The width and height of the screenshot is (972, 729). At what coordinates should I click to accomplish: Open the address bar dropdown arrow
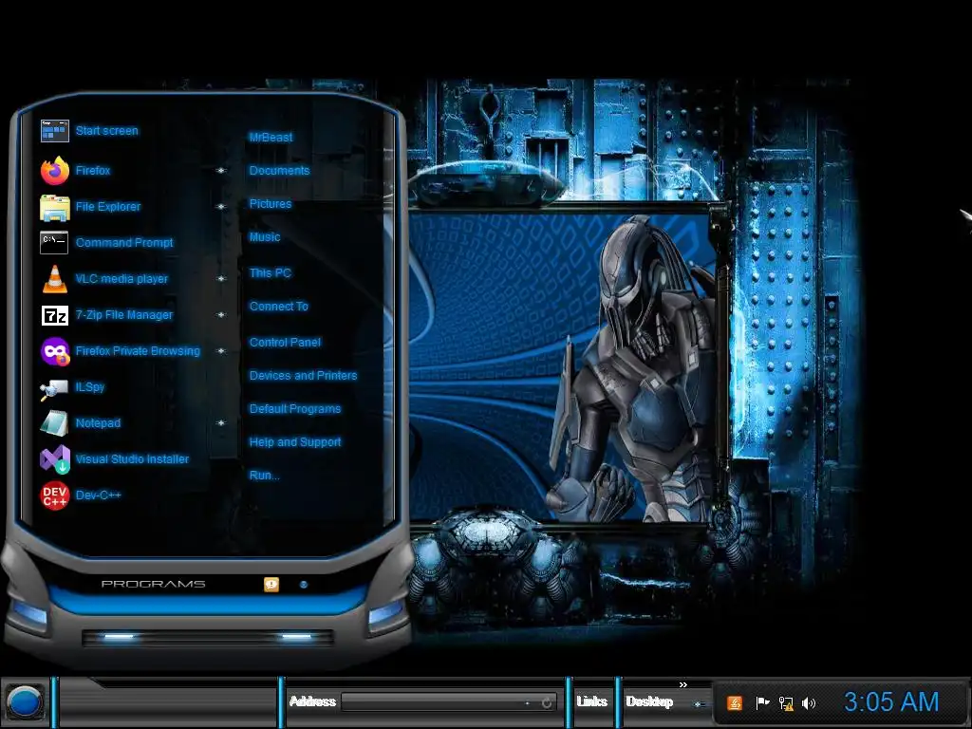click(528, 703)
